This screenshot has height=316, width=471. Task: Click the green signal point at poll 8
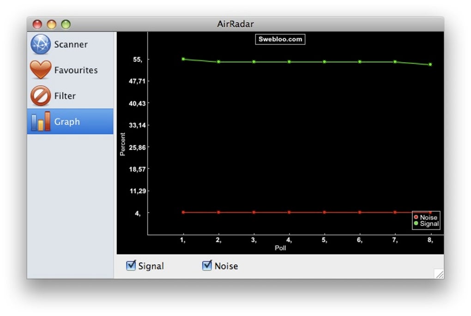[x=430, y=65]
